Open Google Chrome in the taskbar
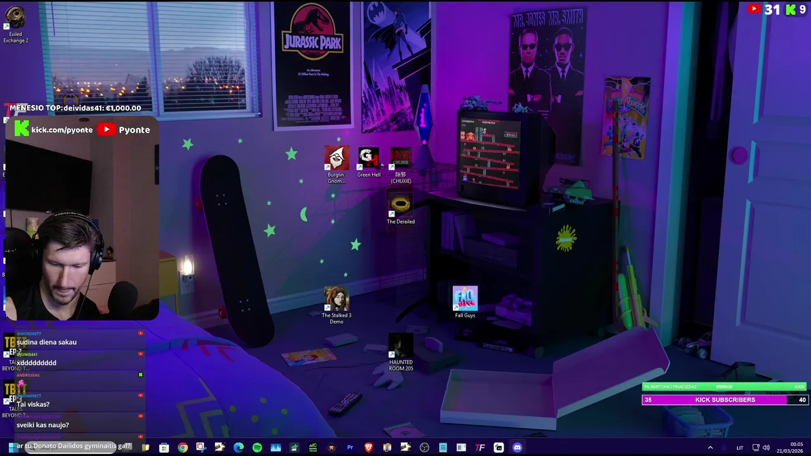 (182, 447)
